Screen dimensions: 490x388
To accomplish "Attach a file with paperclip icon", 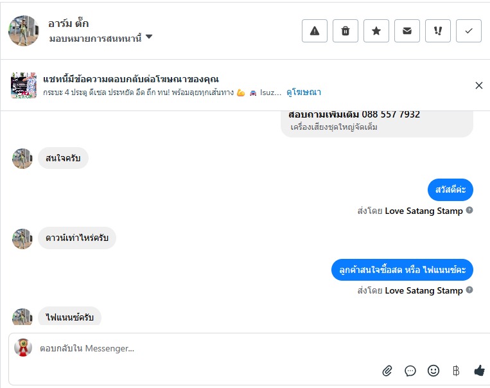I will point(387,371).
